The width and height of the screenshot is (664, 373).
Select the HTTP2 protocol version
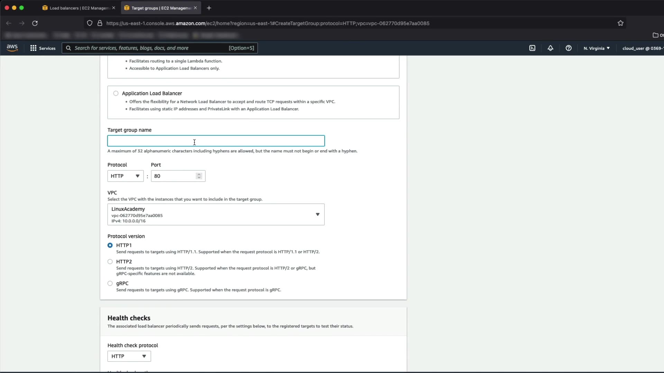click(110, 261)
